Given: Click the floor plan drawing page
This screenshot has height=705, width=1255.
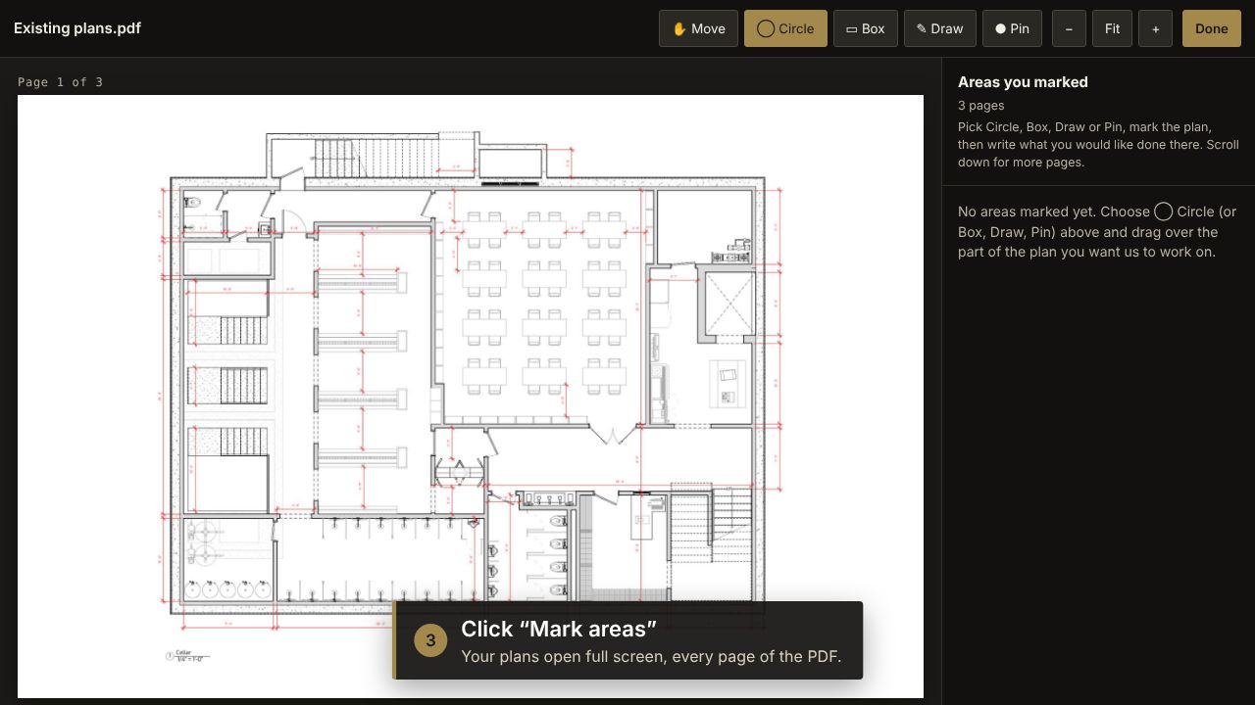Looking at the screenshot, I should point(471,397).
